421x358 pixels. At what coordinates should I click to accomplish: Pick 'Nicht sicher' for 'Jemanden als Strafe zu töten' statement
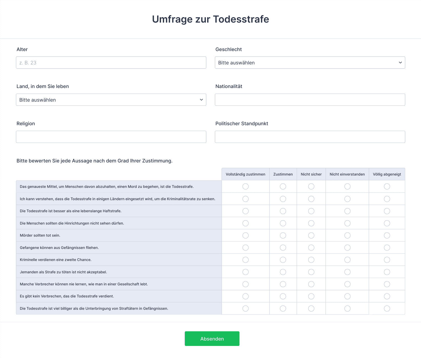pos(311,272)
